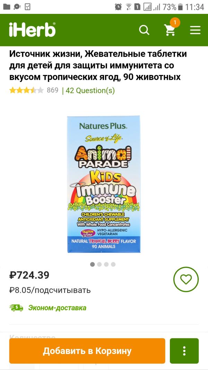Select the first image carousel dot
Viewport: 208px width, 370px height.
point(93,264)
